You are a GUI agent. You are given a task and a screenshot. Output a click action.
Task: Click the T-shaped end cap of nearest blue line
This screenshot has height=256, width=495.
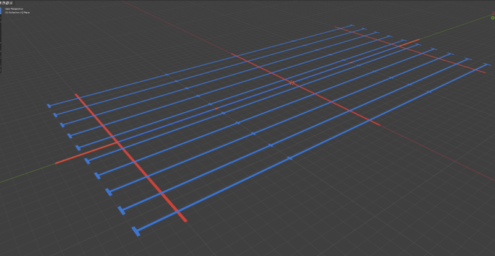coord(136,231)
